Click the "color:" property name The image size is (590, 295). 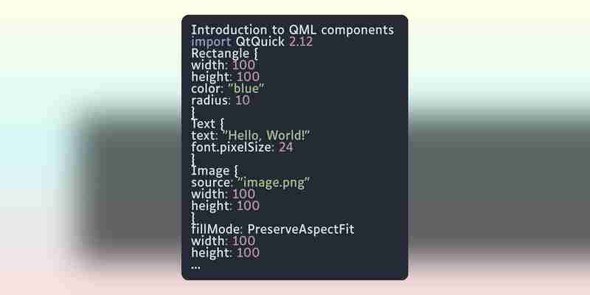click(x=208, y=88)
